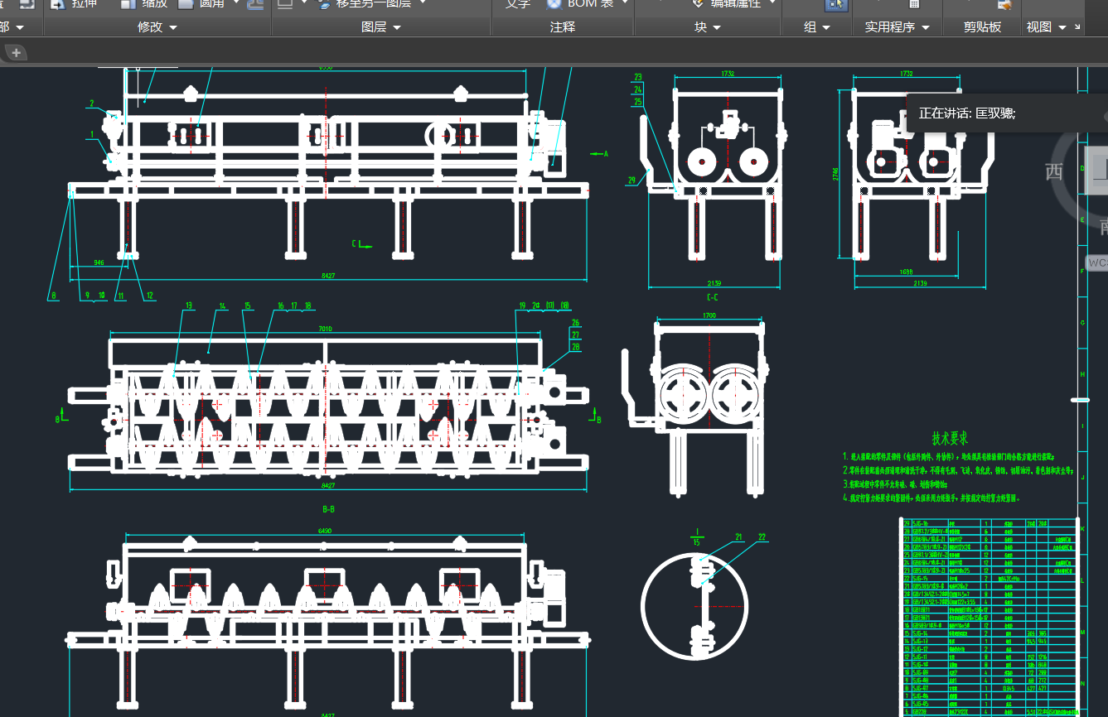Add a new drawing tab with plus

point(16,53)
